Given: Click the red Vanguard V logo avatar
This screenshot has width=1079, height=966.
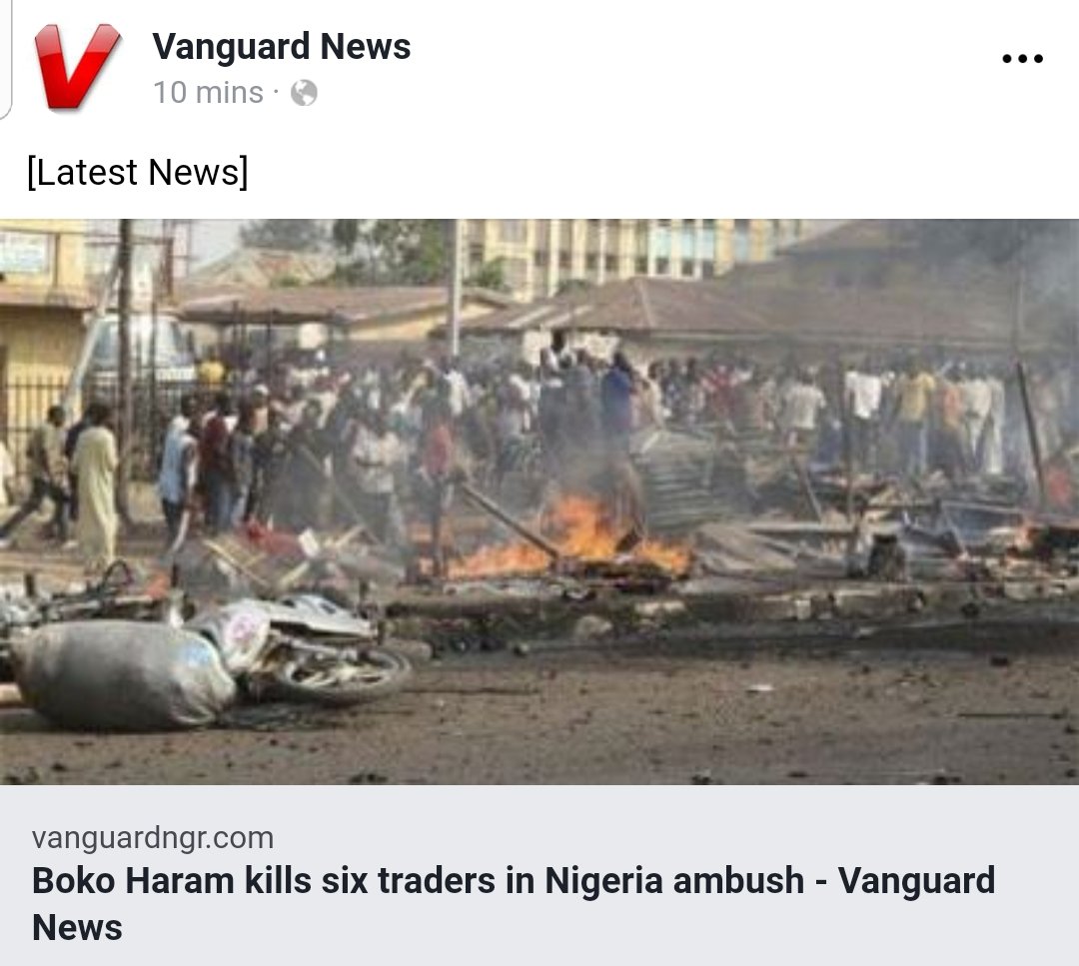Looking at the screenshot, I should (x=77, y=67).
